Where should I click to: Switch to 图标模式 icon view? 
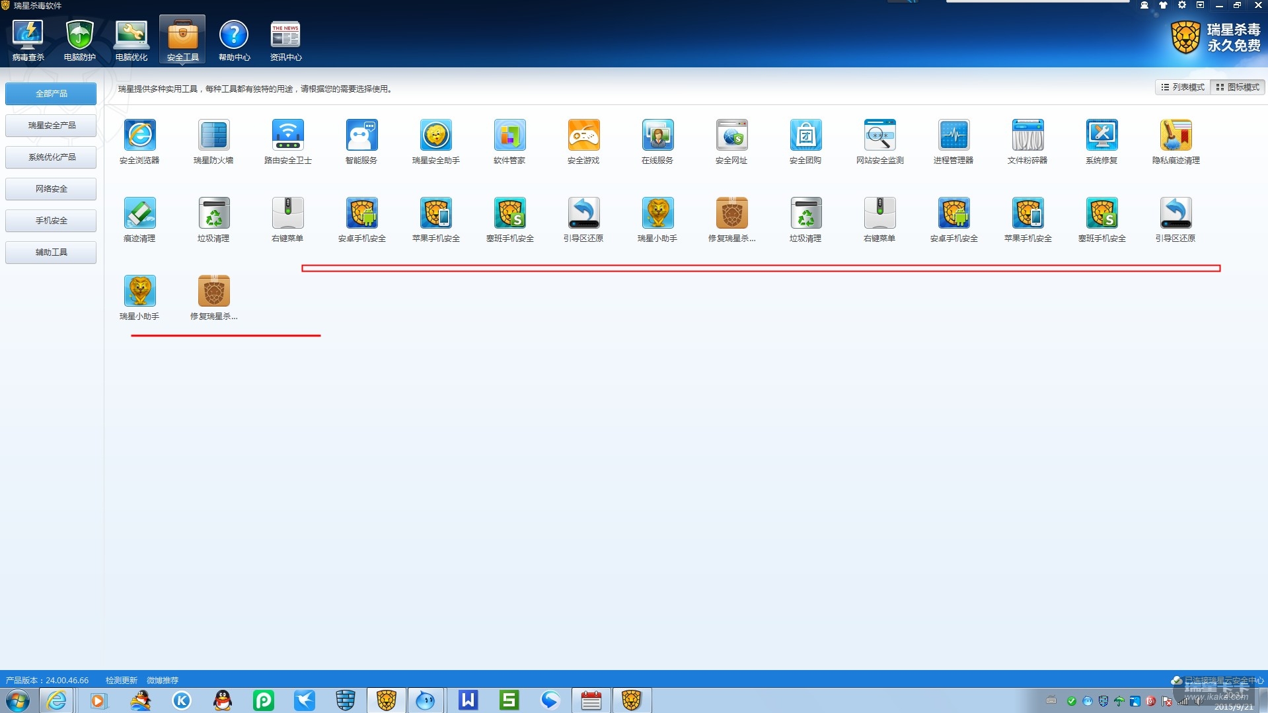coord(1238,87)
